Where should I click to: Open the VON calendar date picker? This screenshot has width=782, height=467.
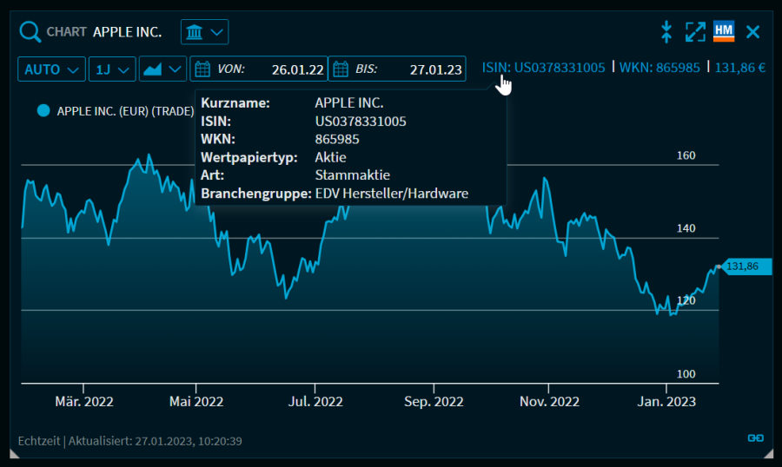click(x=202, y=69)
